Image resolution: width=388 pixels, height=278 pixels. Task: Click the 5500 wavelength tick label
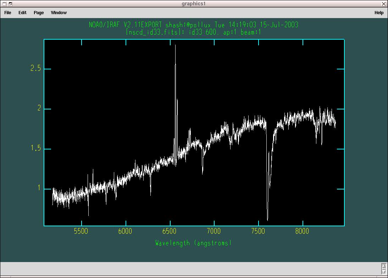[x=81, y=231]
